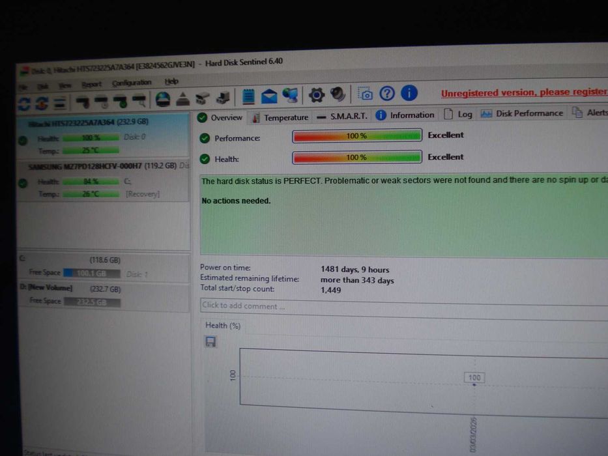Viewport: 608px width, 456px height.
Task: Click the first disk test toolbar icon
Action: (82, 102)
